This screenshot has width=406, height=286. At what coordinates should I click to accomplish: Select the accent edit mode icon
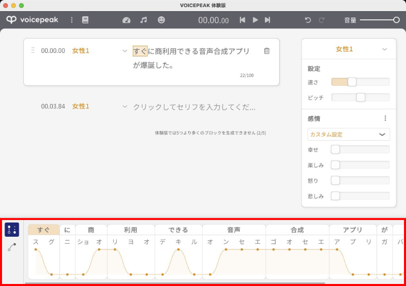pyautogui.click(x=12, y=230)
